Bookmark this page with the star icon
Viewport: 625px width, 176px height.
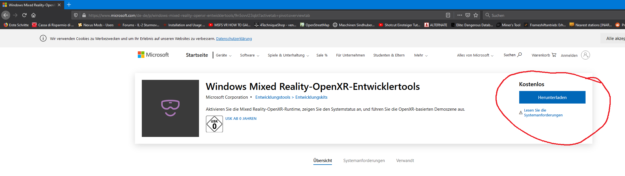click(x=476, y=15)
